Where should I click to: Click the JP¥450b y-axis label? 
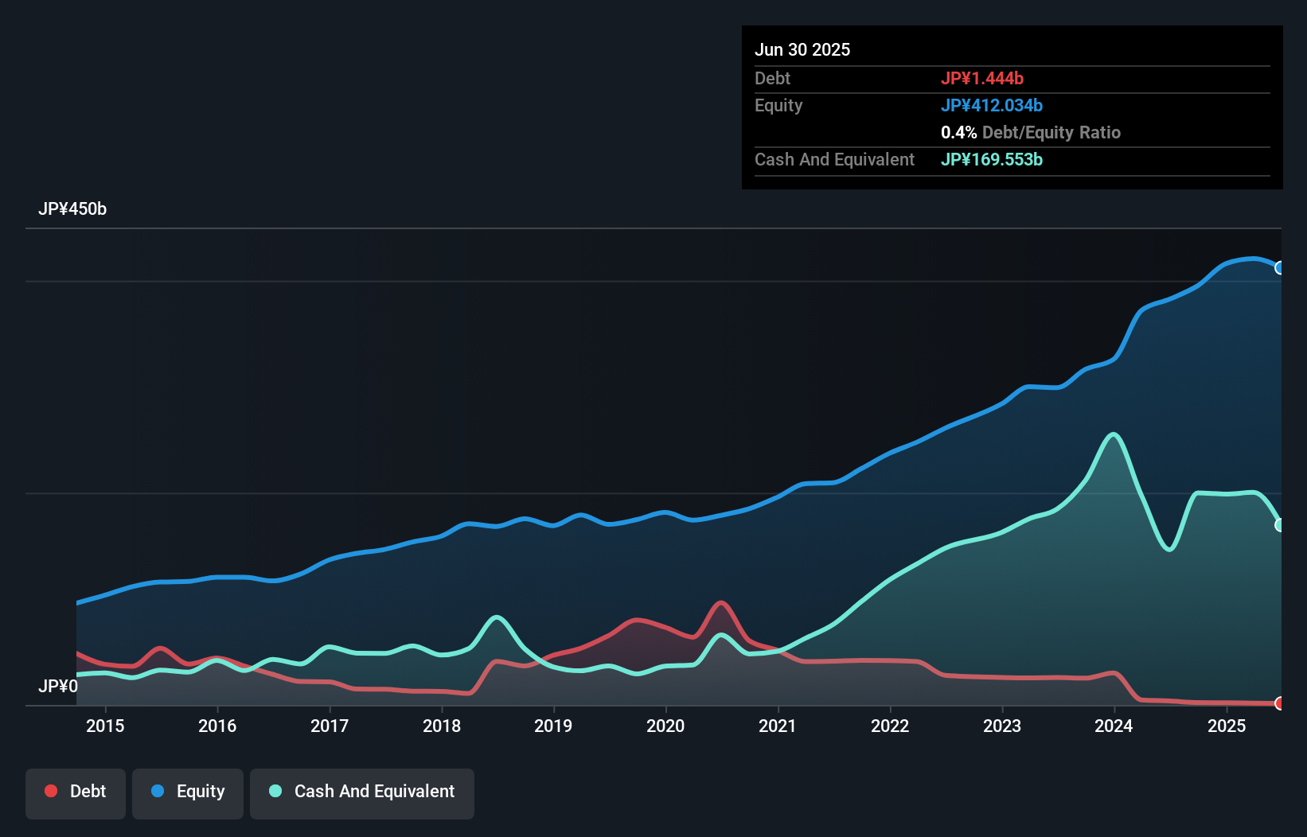coord(72,209)
